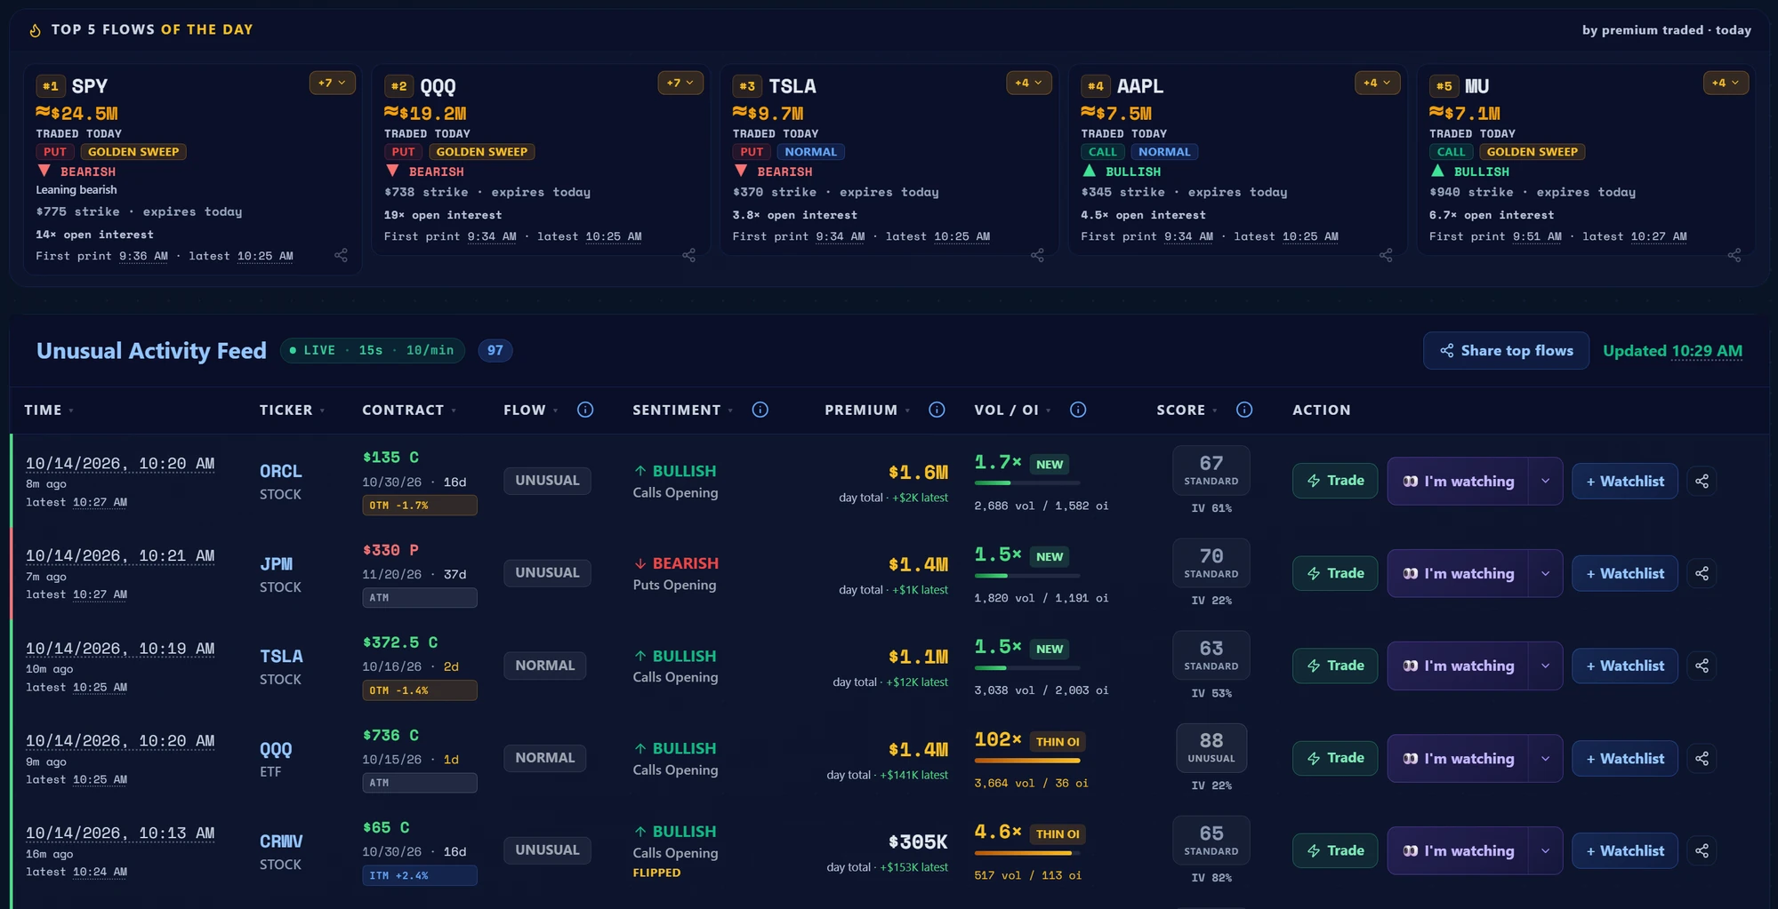Add JPM to Watchlist
The width and height of the screenshot is (1778, 909).
[1625, 573]
